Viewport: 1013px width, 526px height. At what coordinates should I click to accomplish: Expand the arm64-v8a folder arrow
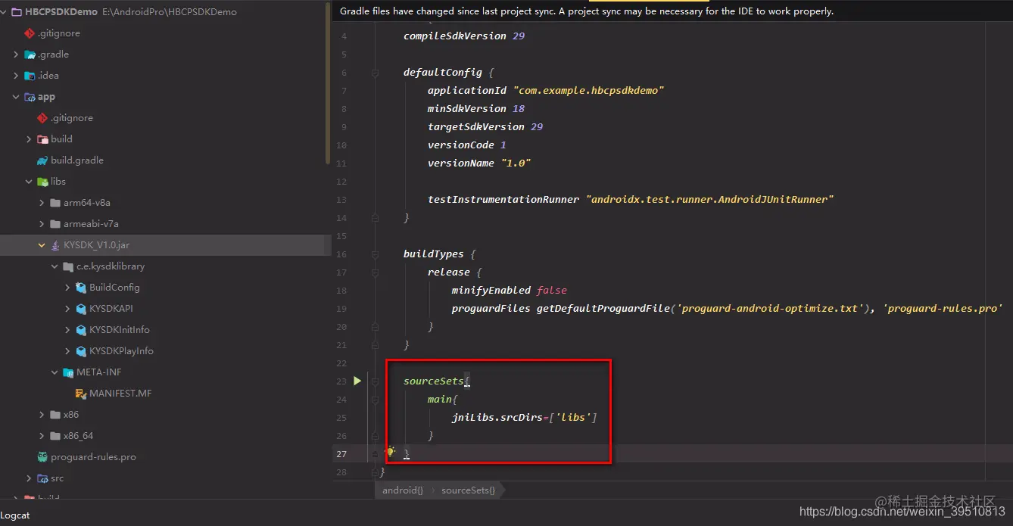42,203
